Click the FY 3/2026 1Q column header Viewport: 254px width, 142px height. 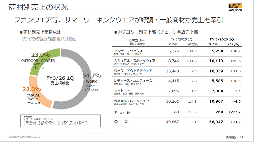222,39
